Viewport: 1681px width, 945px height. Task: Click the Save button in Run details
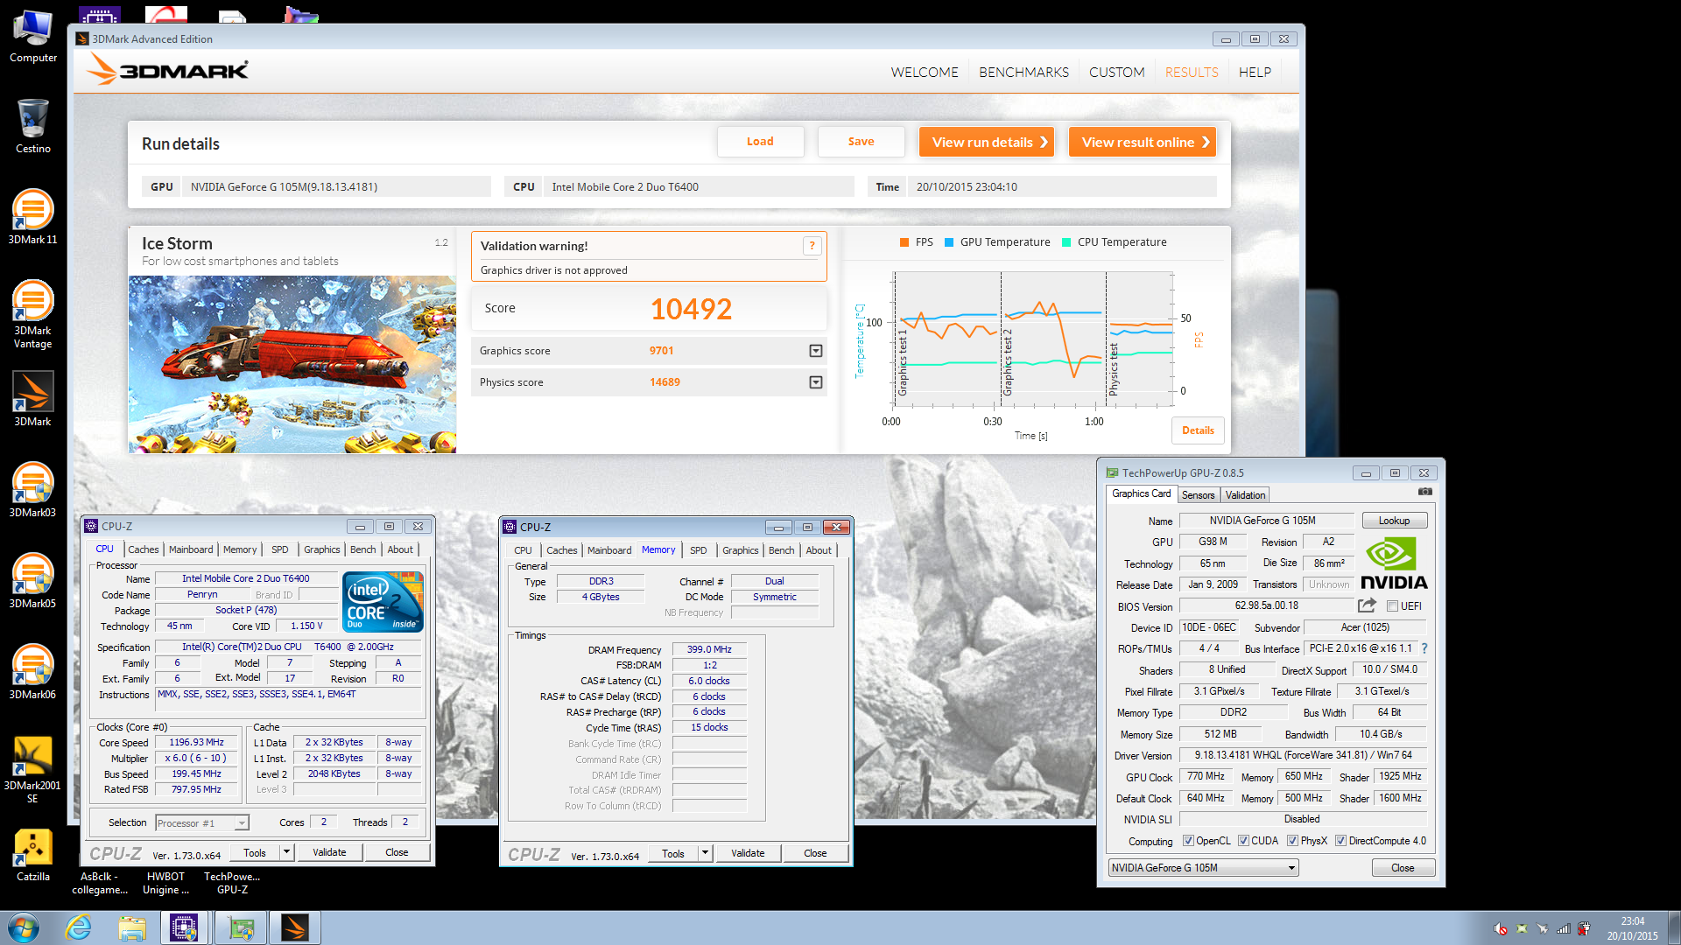click(x=861, y=142)
